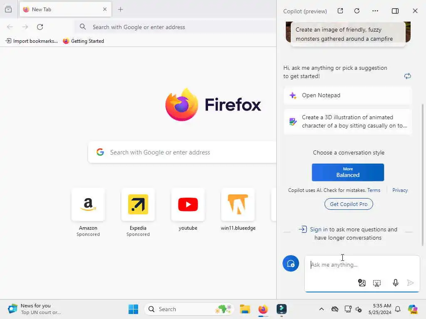Open the Getting Started bookmark

pyautogui.click(x=83, y=41)
